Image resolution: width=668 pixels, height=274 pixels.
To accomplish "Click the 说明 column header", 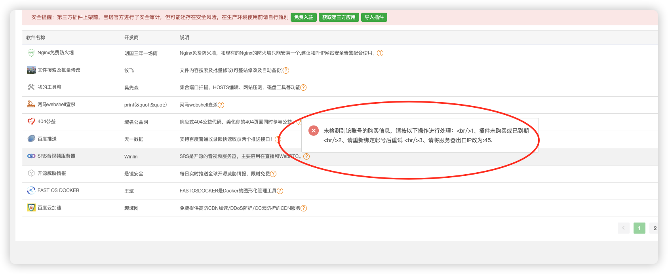I will pos(185,38).
